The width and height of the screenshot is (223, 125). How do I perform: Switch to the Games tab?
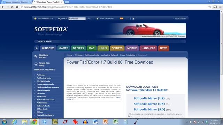(x=64, y=48)
